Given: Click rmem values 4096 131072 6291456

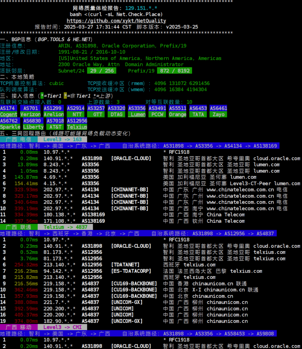Looking at the screenshot, I should (x=182, y=83).
